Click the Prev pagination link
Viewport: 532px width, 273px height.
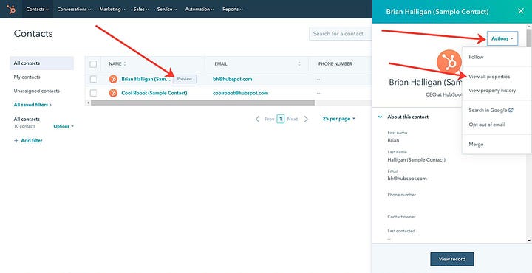(270, 119)
